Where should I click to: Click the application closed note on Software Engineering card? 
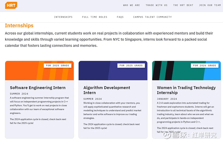[38, 121]
